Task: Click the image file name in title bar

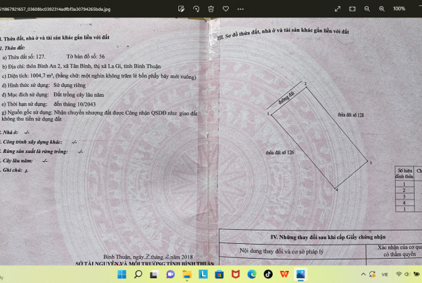Action: pos(55,9)
